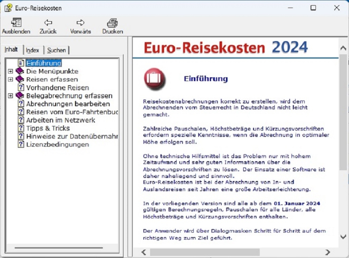Click the purple book icon next to Reisen erfassen
This screenshot has width=349, height=258.
tap(20, 79)
